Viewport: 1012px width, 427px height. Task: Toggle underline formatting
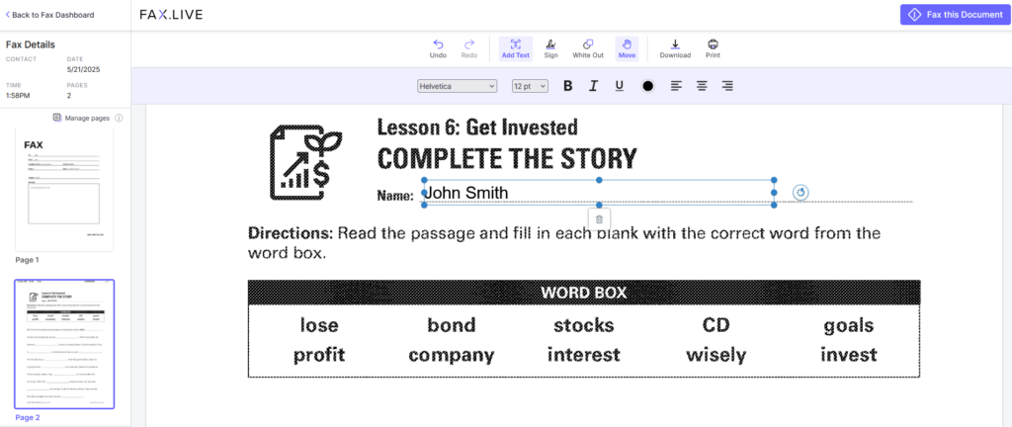[620, 86]
